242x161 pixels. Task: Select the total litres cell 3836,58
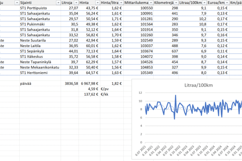[x=70, y=83]
